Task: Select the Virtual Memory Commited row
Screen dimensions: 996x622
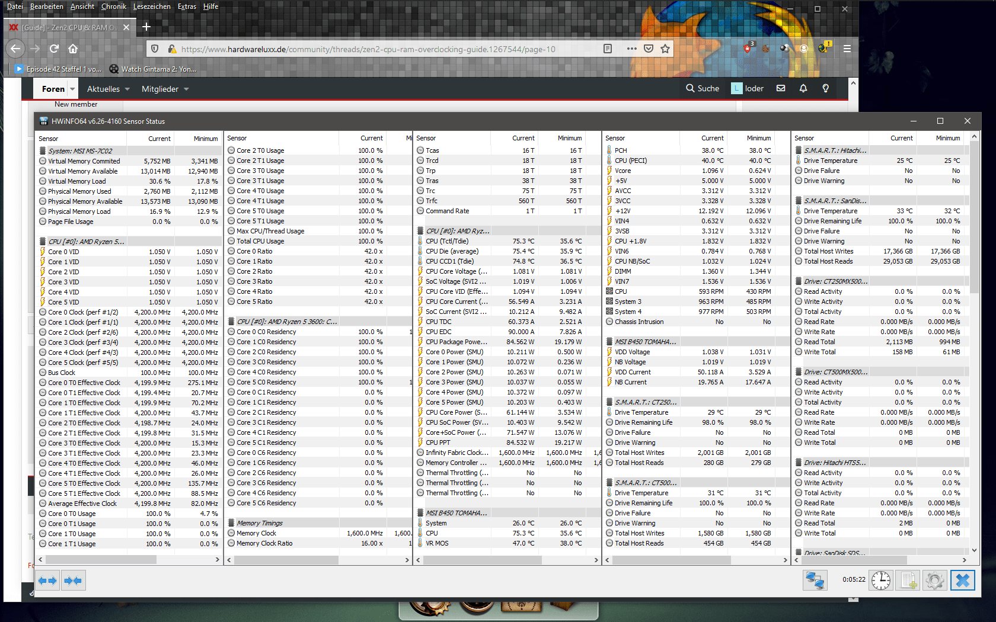Action: [x=128, y=161]
